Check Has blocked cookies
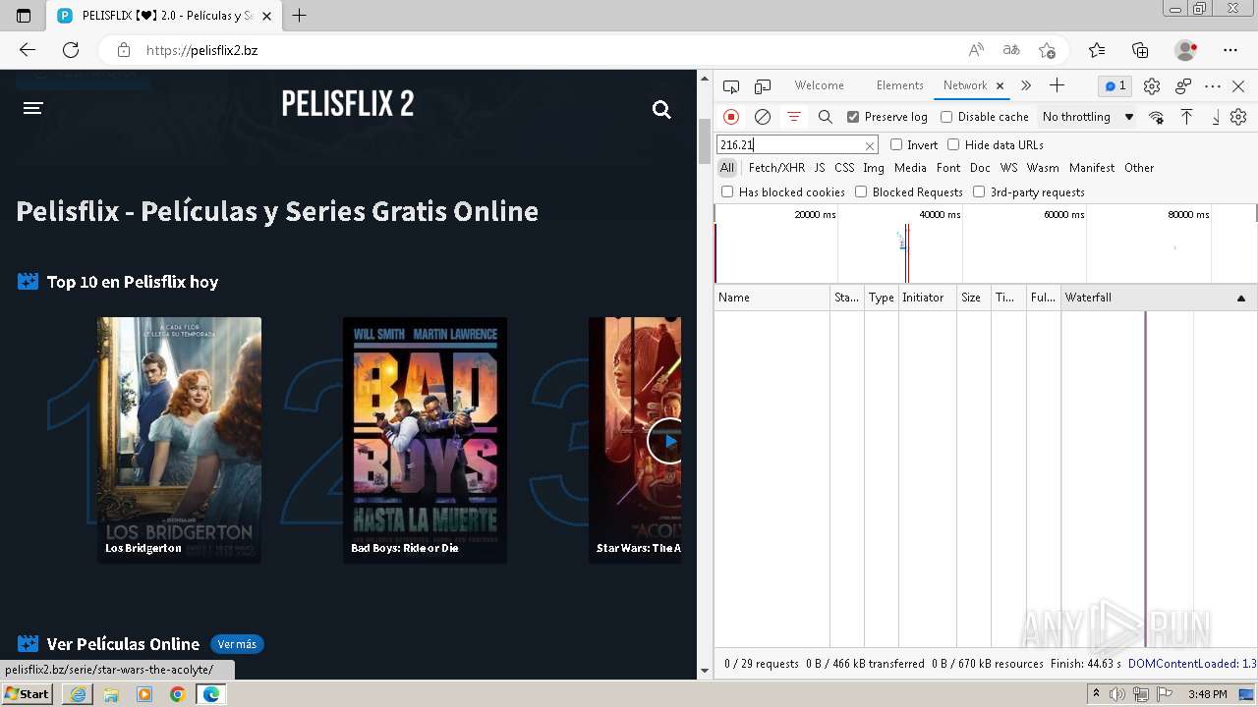This screenshot has width=1258, height=707. (727, 191)
